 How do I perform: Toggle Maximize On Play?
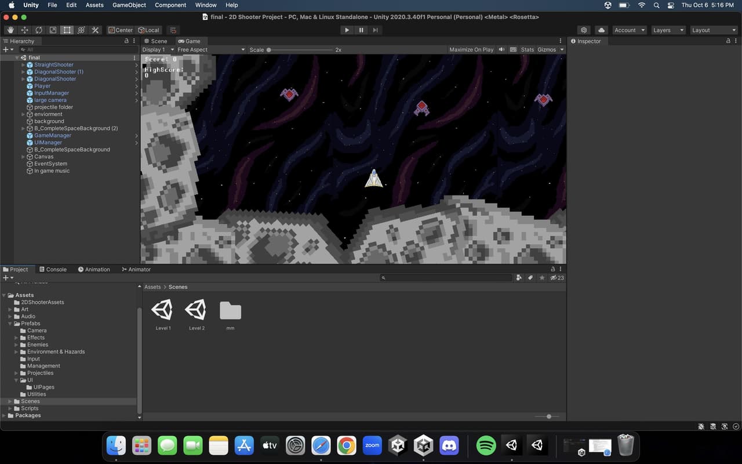[x=471, y=50]
